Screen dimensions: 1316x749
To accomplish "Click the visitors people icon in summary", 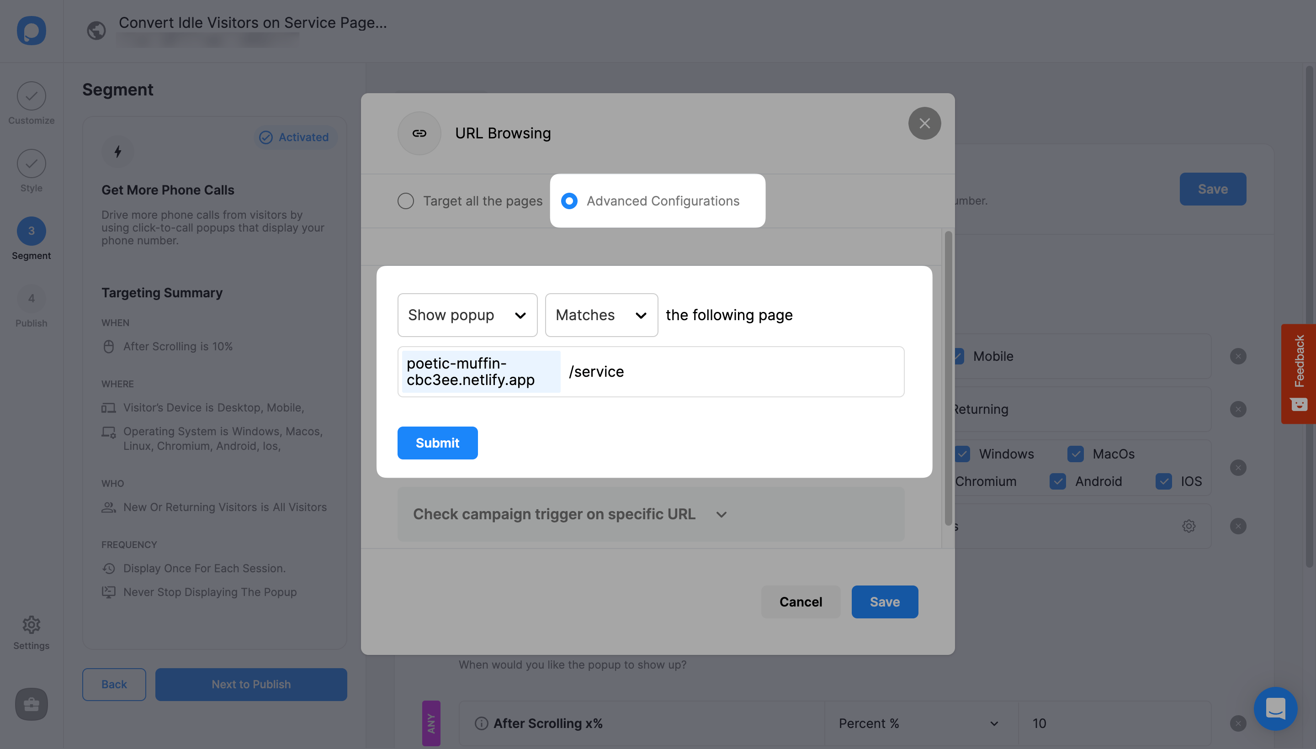I will pos(109,507).
